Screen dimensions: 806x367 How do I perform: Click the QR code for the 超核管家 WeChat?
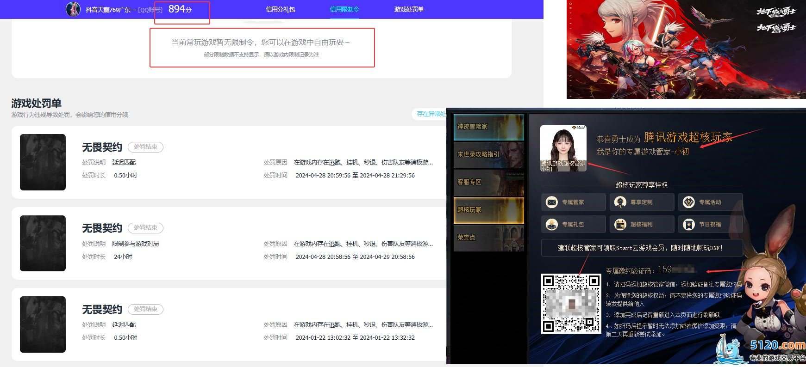(571, 303)
